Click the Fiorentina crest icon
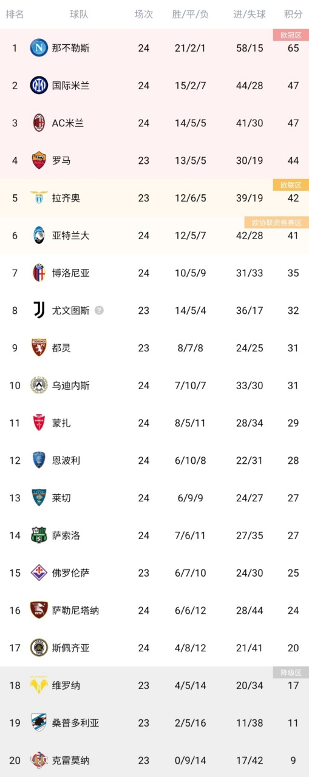Viewport: 309px width, 777px height. (x=39, y=573)
